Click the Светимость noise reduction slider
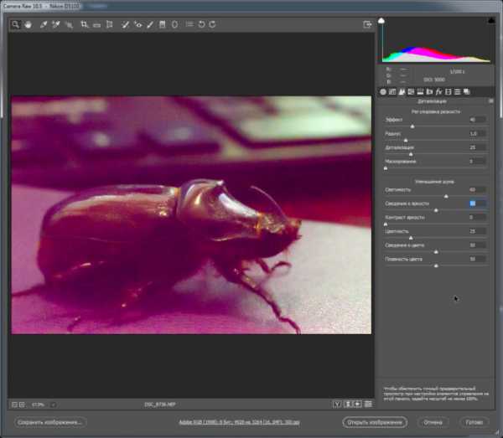The width and height of the screenshot is (503, 438). coord(445,196)
